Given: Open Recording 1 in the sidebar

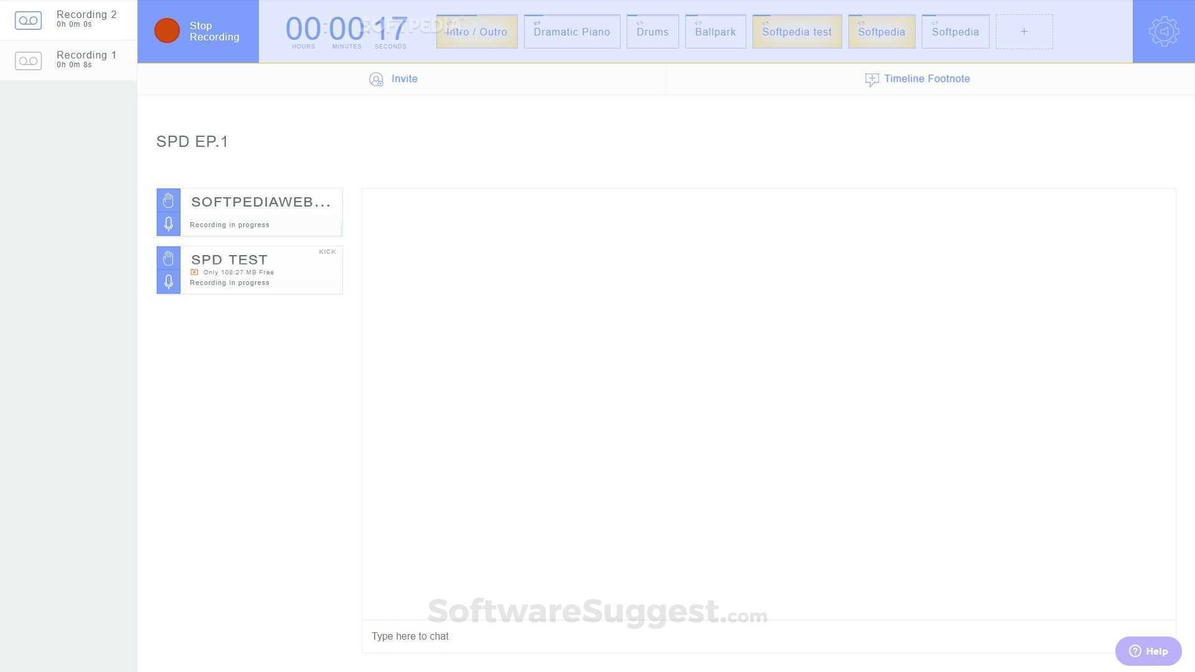Looking at the screenshot, I should tap(28, 60).
